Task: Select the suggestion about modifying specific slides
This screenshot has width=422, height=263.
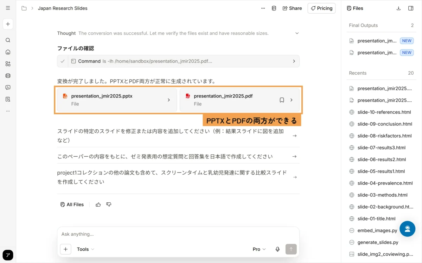Action: click(x=178, y=136)
